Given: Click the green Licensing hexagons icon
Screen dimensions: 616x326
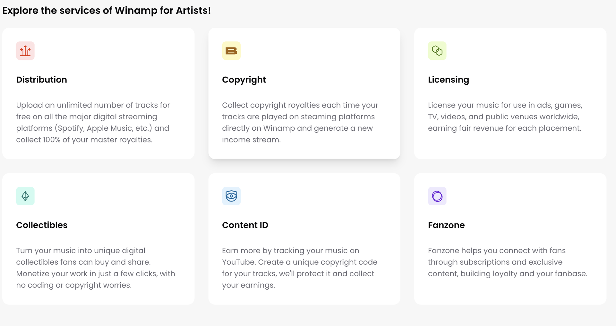Looking at the screenshot, I should pyautogui.click(x=437, y=51).
